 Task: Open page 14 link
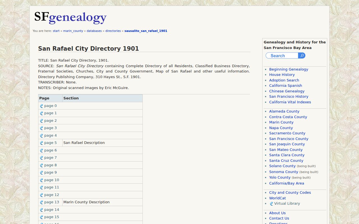(x=52, y=210)
